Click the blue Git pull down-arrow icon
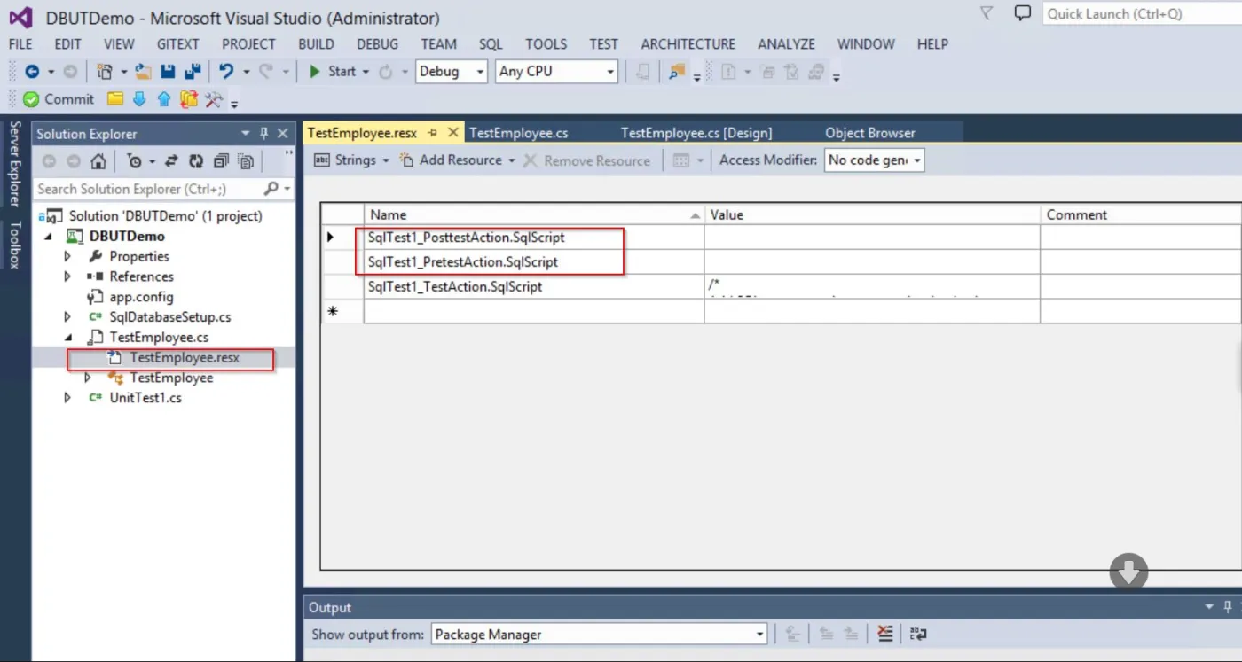The width and height of the screenshot is (1242, 662). pos(139,99)
